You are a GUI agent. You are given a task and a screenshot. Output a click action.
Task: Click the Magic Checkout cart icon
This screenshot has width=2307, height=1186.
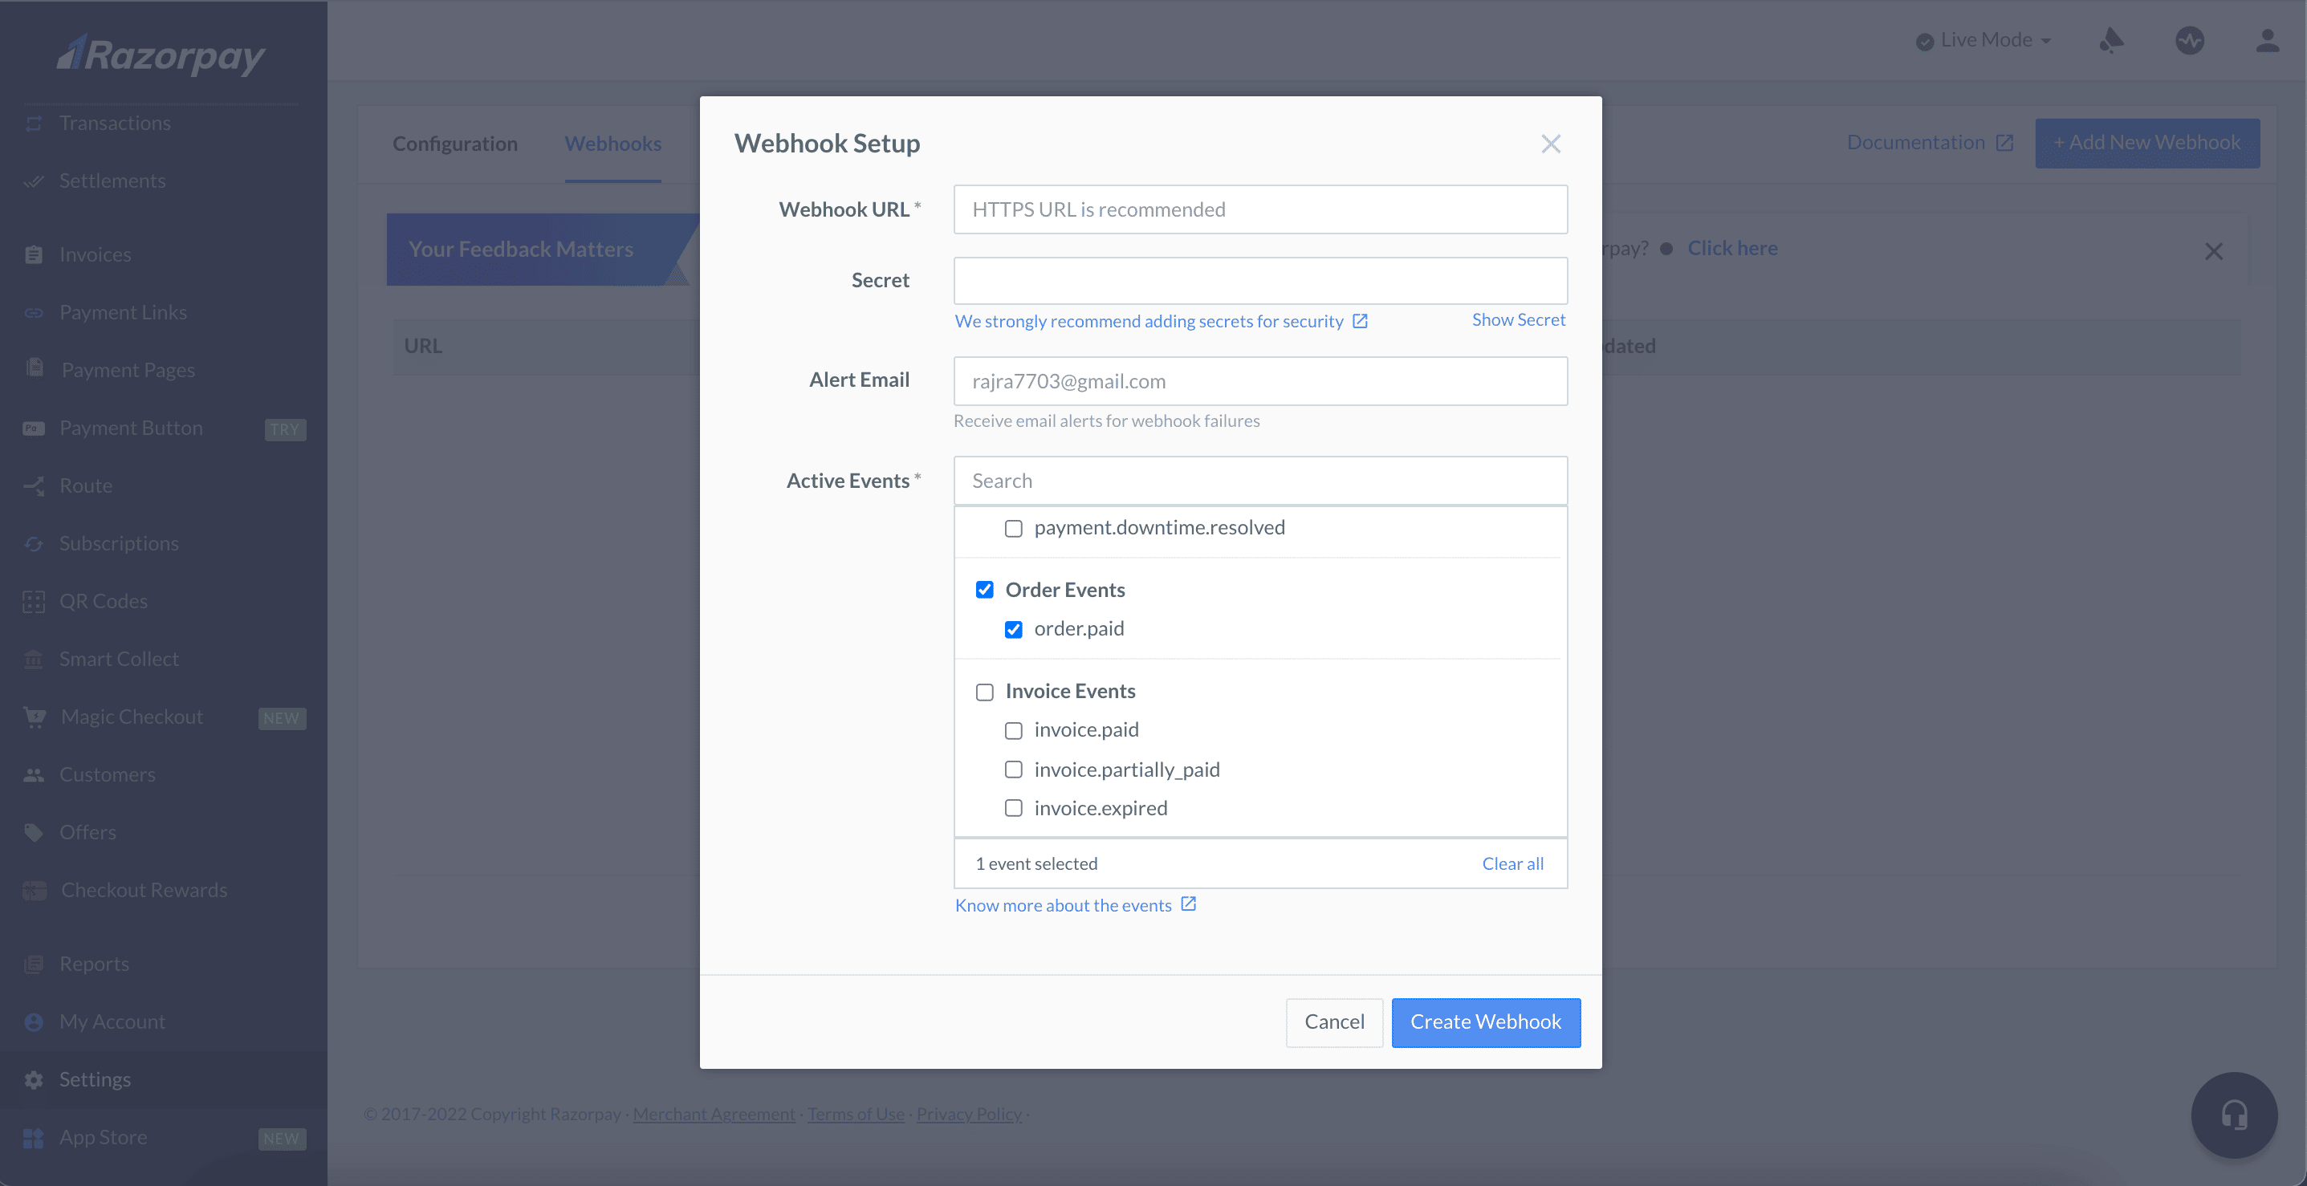point(34,717)
